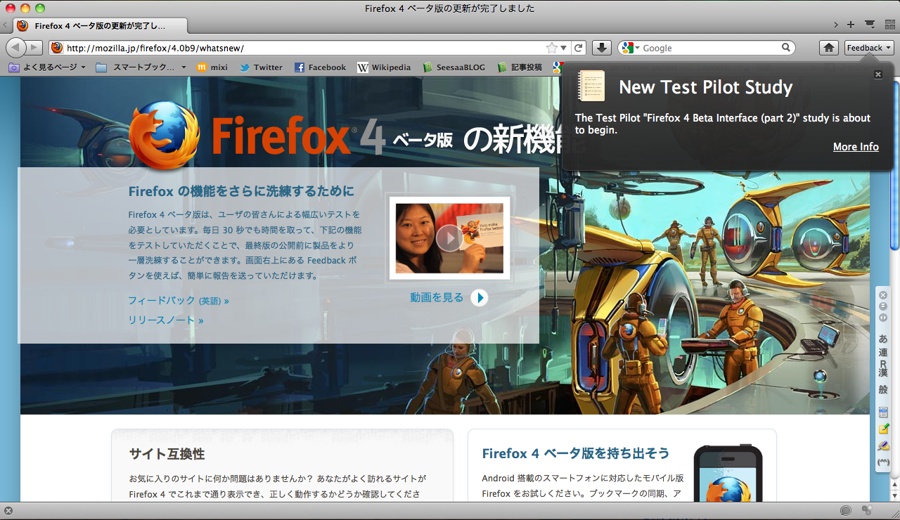Open the 記事投稿 bookmark

tap(520, 67)
